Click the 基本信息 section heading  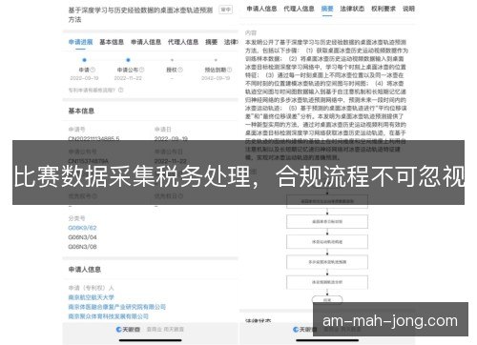(81, 111)
